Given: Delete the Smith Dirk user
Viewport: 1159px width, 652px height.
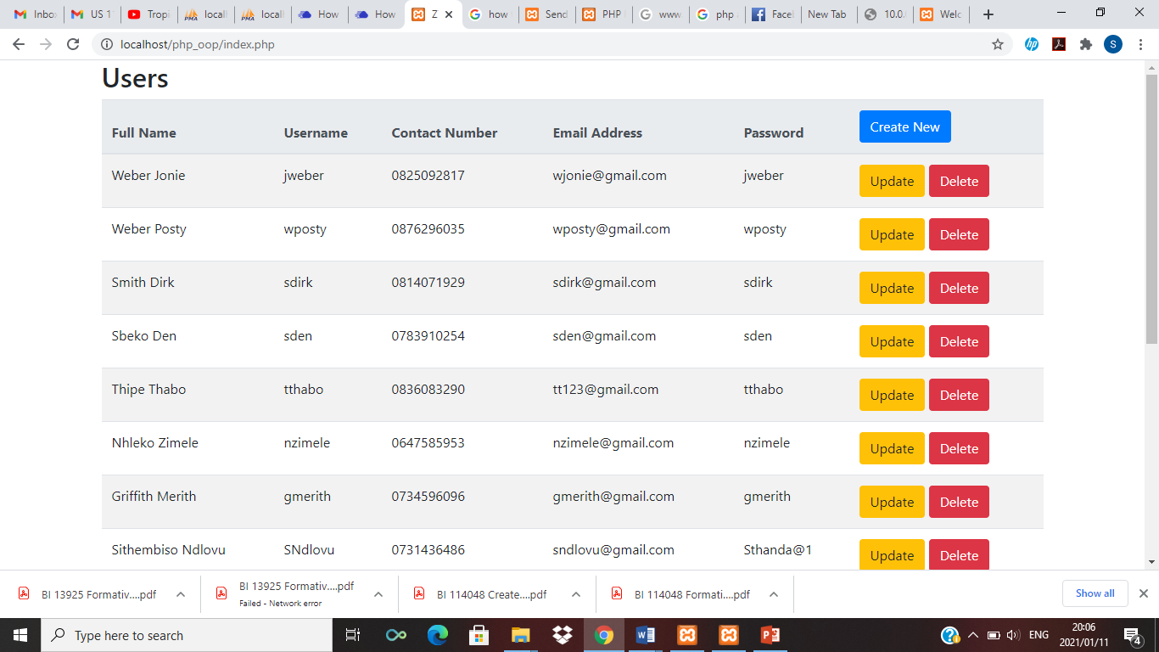Looking at the screenshot, I should point(959,288).
